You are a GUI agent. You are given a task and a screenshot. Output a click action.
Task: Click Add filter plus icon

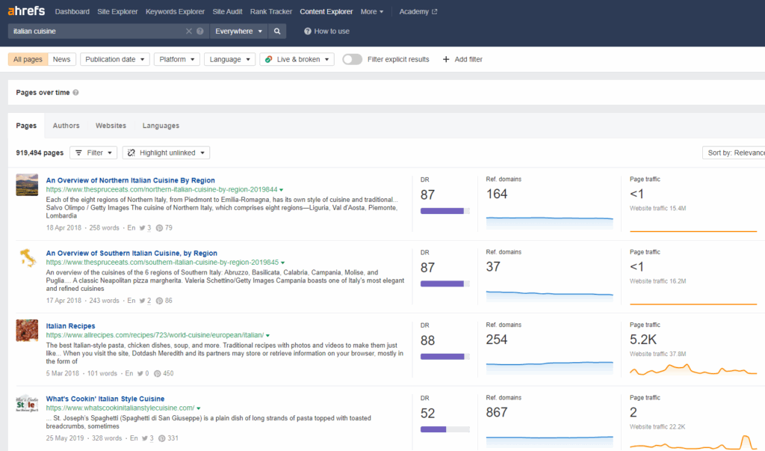click(x=446, y=59)
